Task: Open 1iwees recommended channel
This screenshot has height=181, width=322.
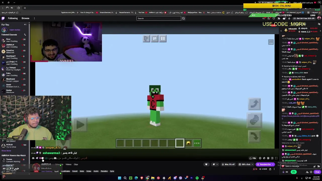Action: pyautogui.click(x=14, y=160)
